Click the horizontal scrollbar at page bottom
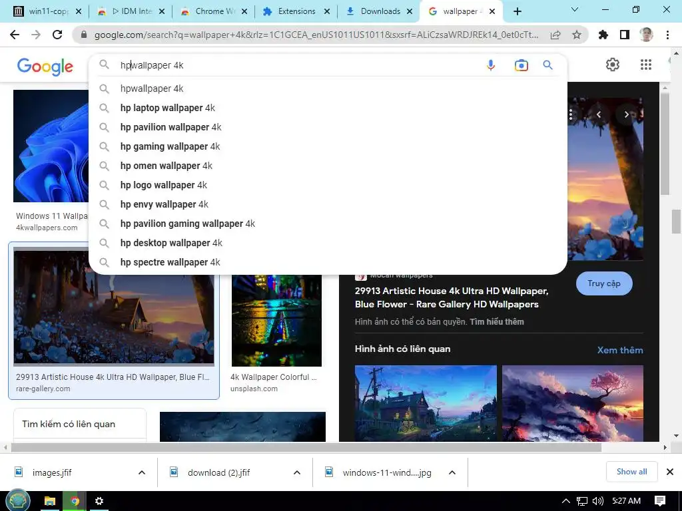Viewport: 682px width, 511px height. coord(306,447)
